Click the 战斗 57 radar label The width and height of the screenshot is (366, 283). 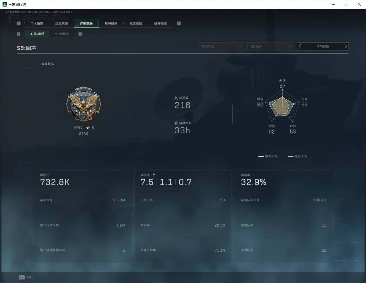pos(282,84)
